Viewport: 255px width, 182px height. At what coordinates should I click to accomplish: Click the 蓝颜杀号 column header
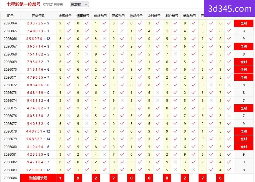[118, 16]
